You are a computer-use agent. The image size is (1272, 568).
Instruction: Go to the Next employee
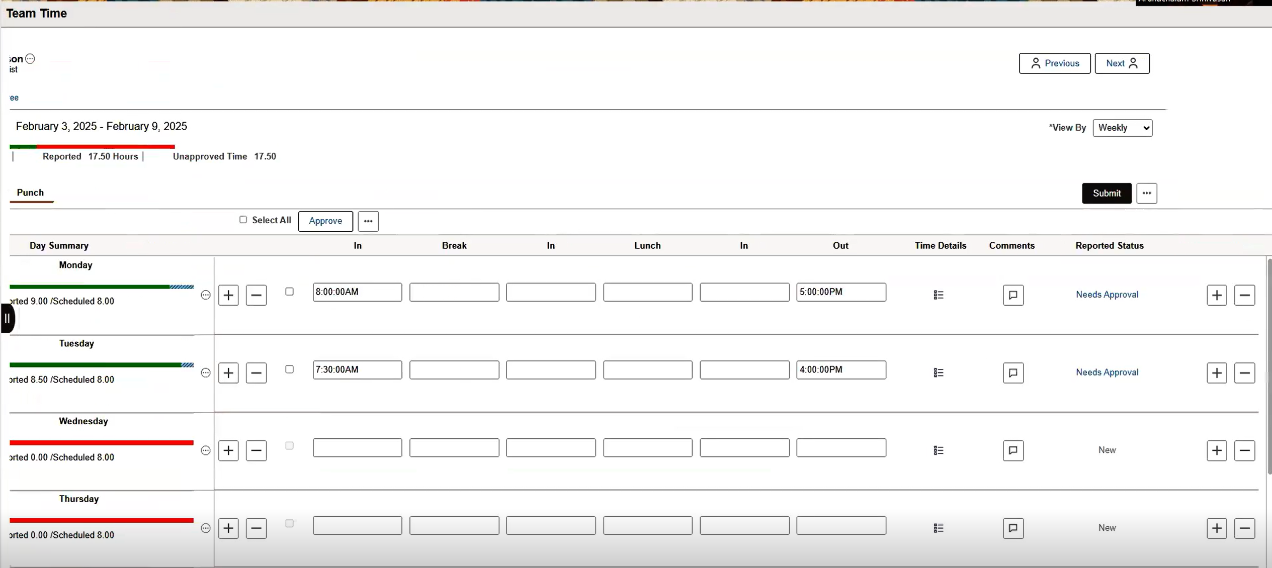coord(1122,63)
